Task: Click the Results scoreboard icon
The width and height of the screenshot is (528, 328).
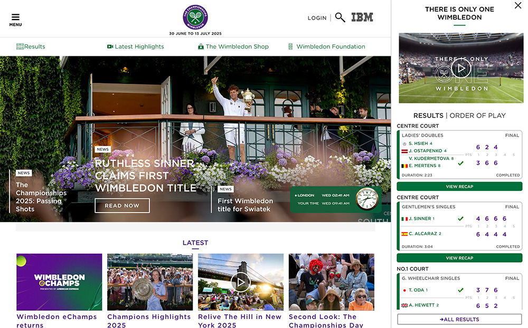Action: point(20,46)
